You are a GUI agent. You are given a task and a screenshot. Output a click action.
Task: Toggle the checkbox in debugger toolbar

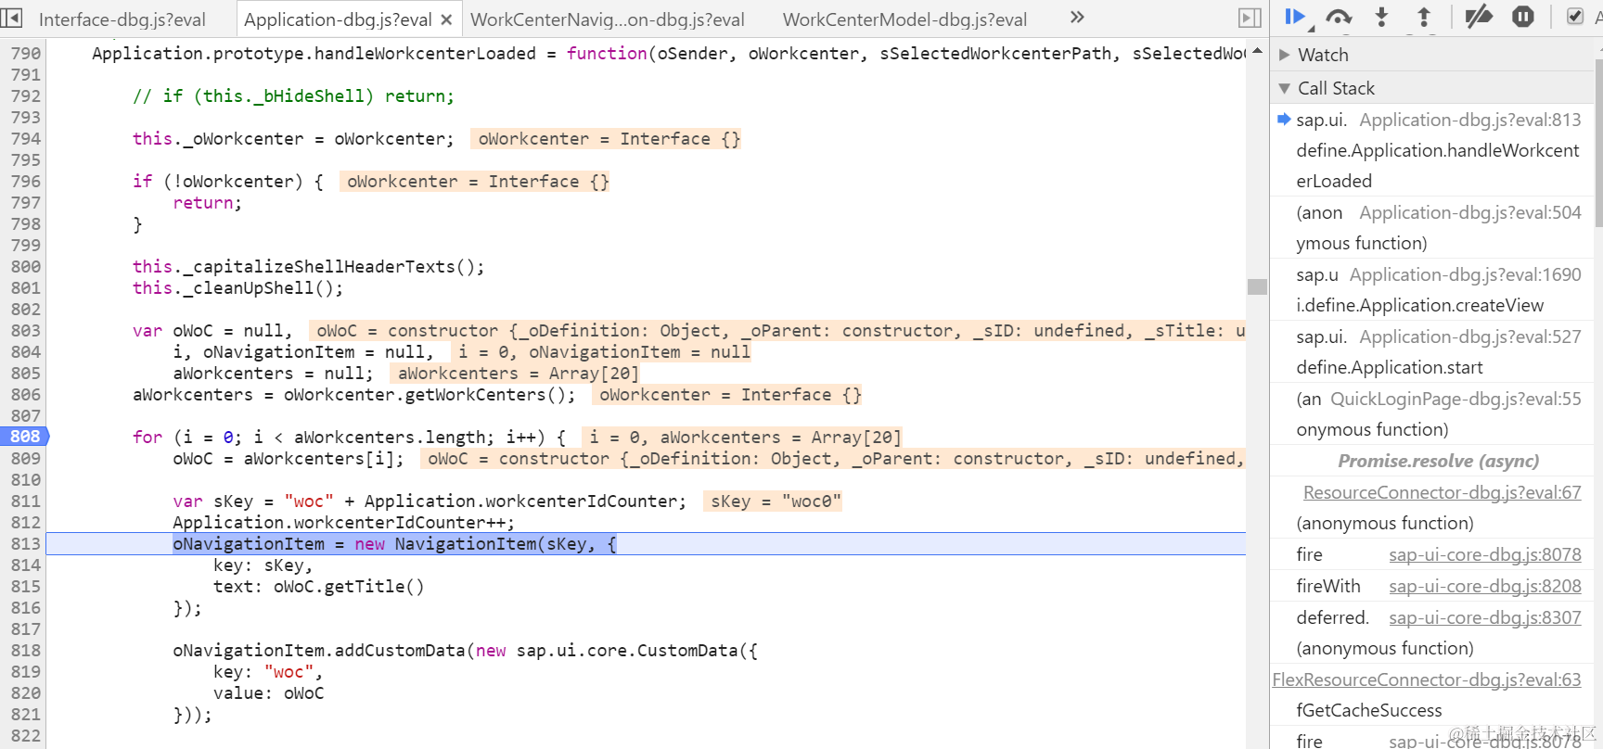tap(1574, 17)
